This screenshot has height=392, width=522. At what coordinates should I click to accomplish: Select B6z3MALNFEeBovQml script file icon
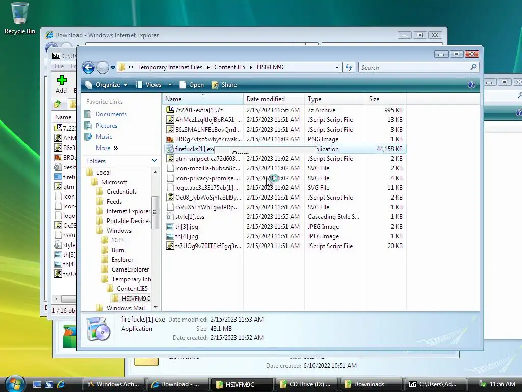click(x=170, y=129)
